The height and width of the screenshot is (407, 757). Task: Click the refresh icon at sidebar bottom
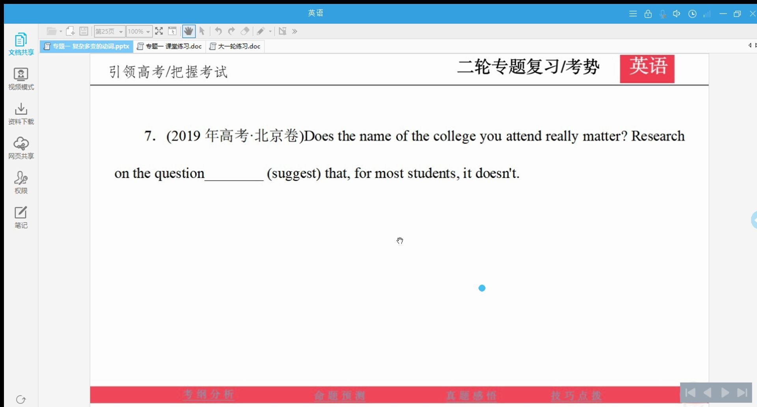(x=21, y=400)
